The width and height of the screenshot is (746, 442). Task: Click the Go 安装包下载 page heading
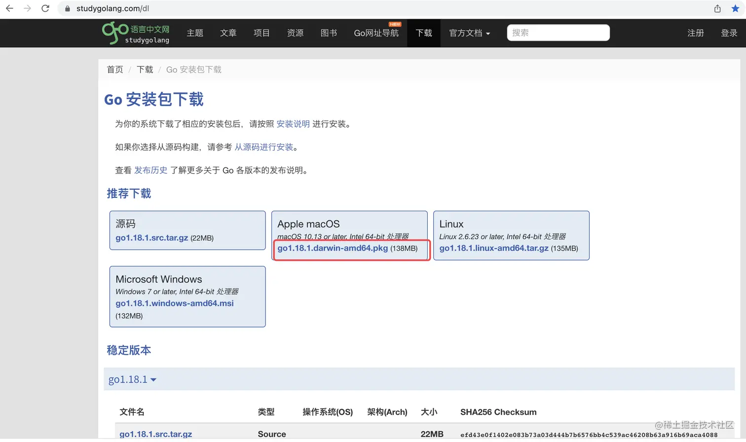coord(153,100)
